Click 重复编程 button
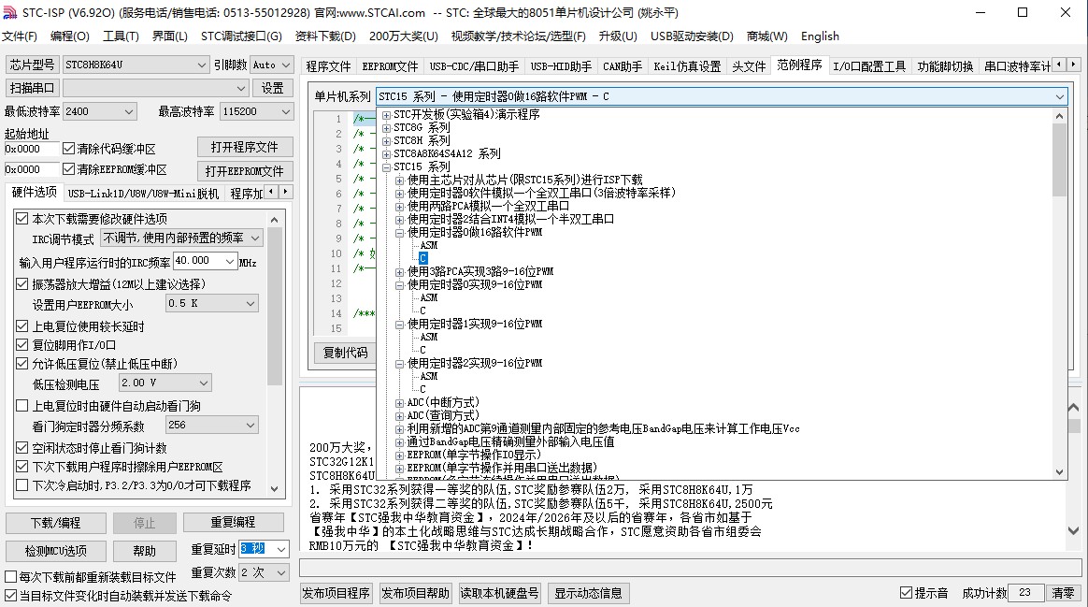The image size is (1088, 607). 233,522
